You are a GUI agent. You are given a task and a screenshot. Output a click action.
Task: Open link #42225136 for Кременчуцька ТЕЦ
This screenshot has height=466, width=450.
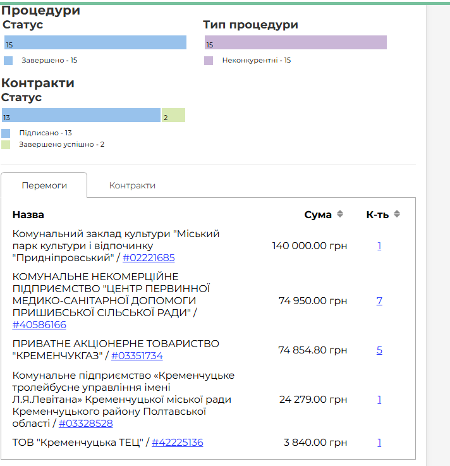pyautogui.click(x=178, y=443)
